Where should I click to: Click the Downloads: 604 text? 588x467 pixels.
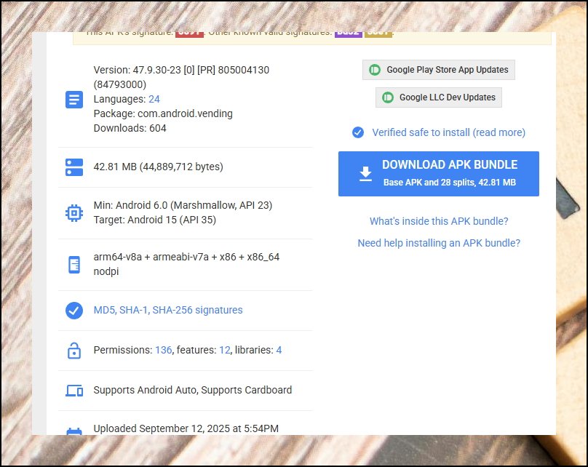click(130, 128)
